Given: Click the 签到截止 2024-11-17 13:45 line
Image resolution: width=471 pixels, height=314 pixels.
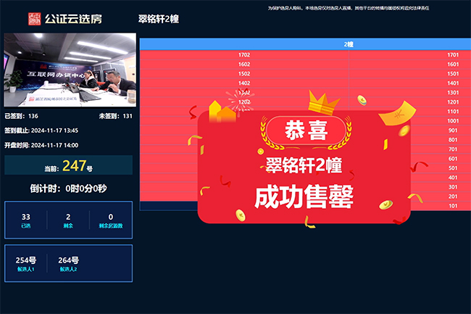Looking at the screenshot, I should point(41,131).
